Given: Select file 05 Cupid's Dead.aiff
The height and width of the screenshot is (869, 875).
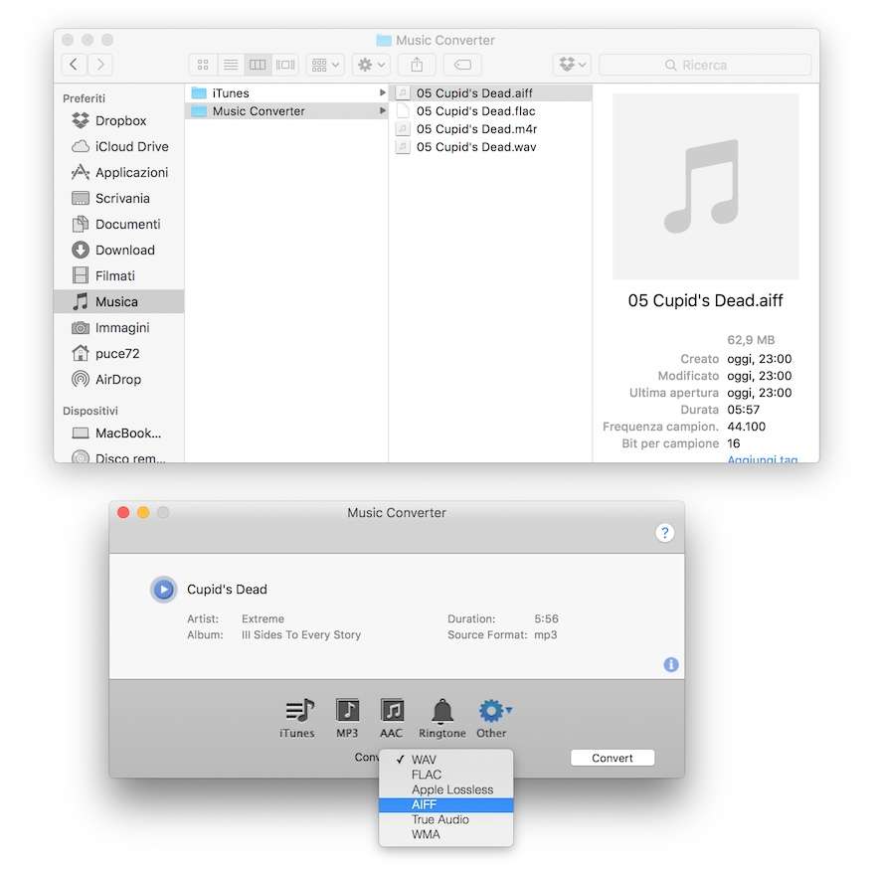Looking at the screenshot, I should coord(490,93).
